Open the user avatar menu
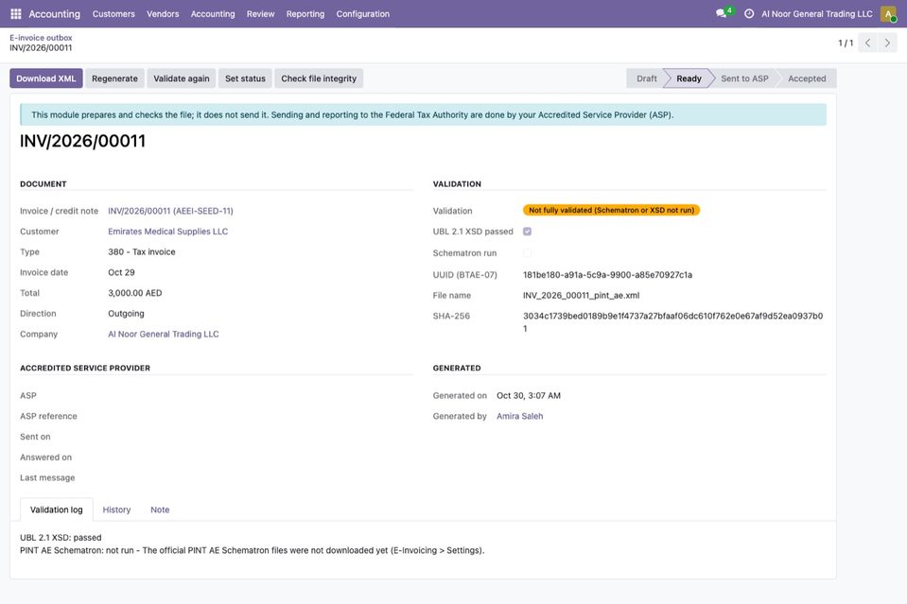This screenshot has height=604, width=907. pos(888,14)
